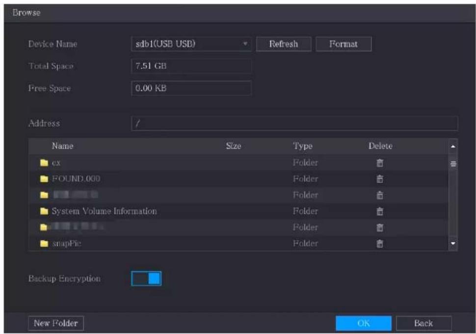The height and width of the screenshot is (334, 476).
Task: Select the FOUND.000 folder name
Action: [x=76, y=179]
